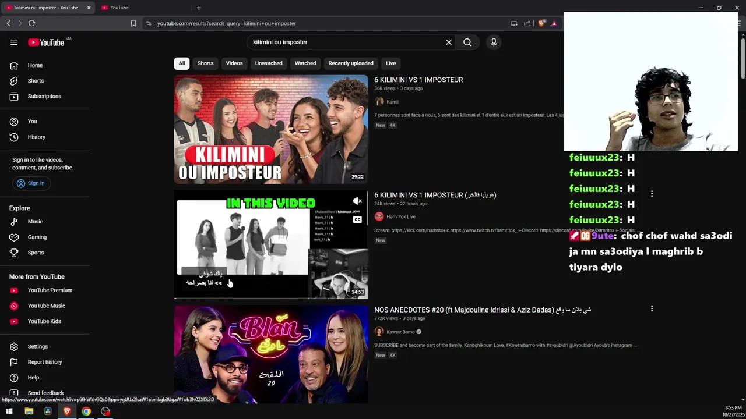Click the magnifier search button

tap(467, 42)
